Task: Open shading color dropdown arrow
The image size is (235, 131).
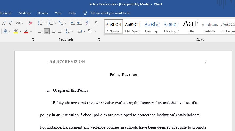Action: [x=85, y=31]
